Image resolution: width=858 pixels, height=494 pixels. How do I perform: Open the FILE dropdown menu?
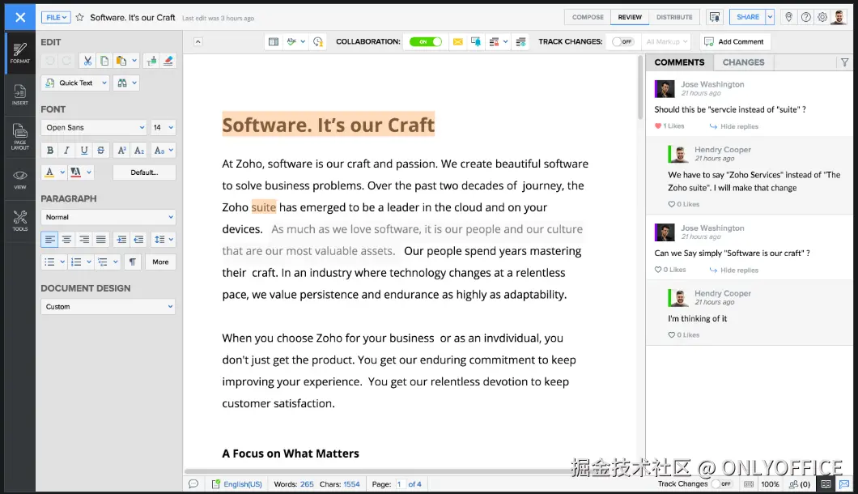point(56,18)
